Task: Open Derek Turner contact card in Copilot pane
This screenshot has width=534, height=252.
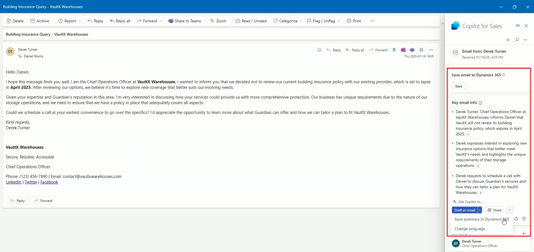Action: pos(489,244)
